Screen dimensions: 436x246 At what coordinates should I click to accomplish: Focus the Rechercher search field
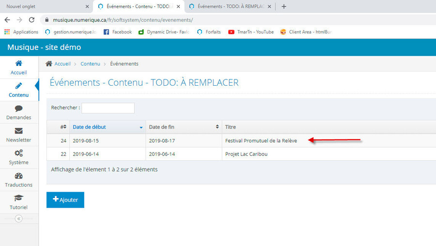(108, 108)
